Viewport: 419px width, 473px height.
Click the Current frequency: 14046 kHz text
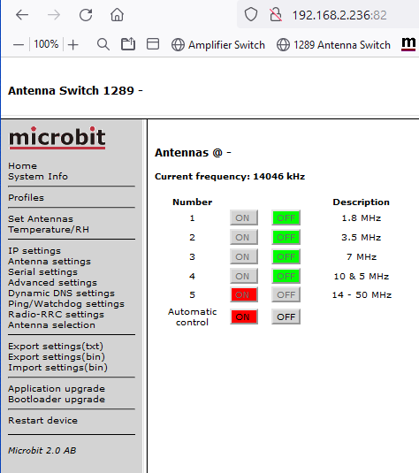pyautogui.click(x=230, y=177)
